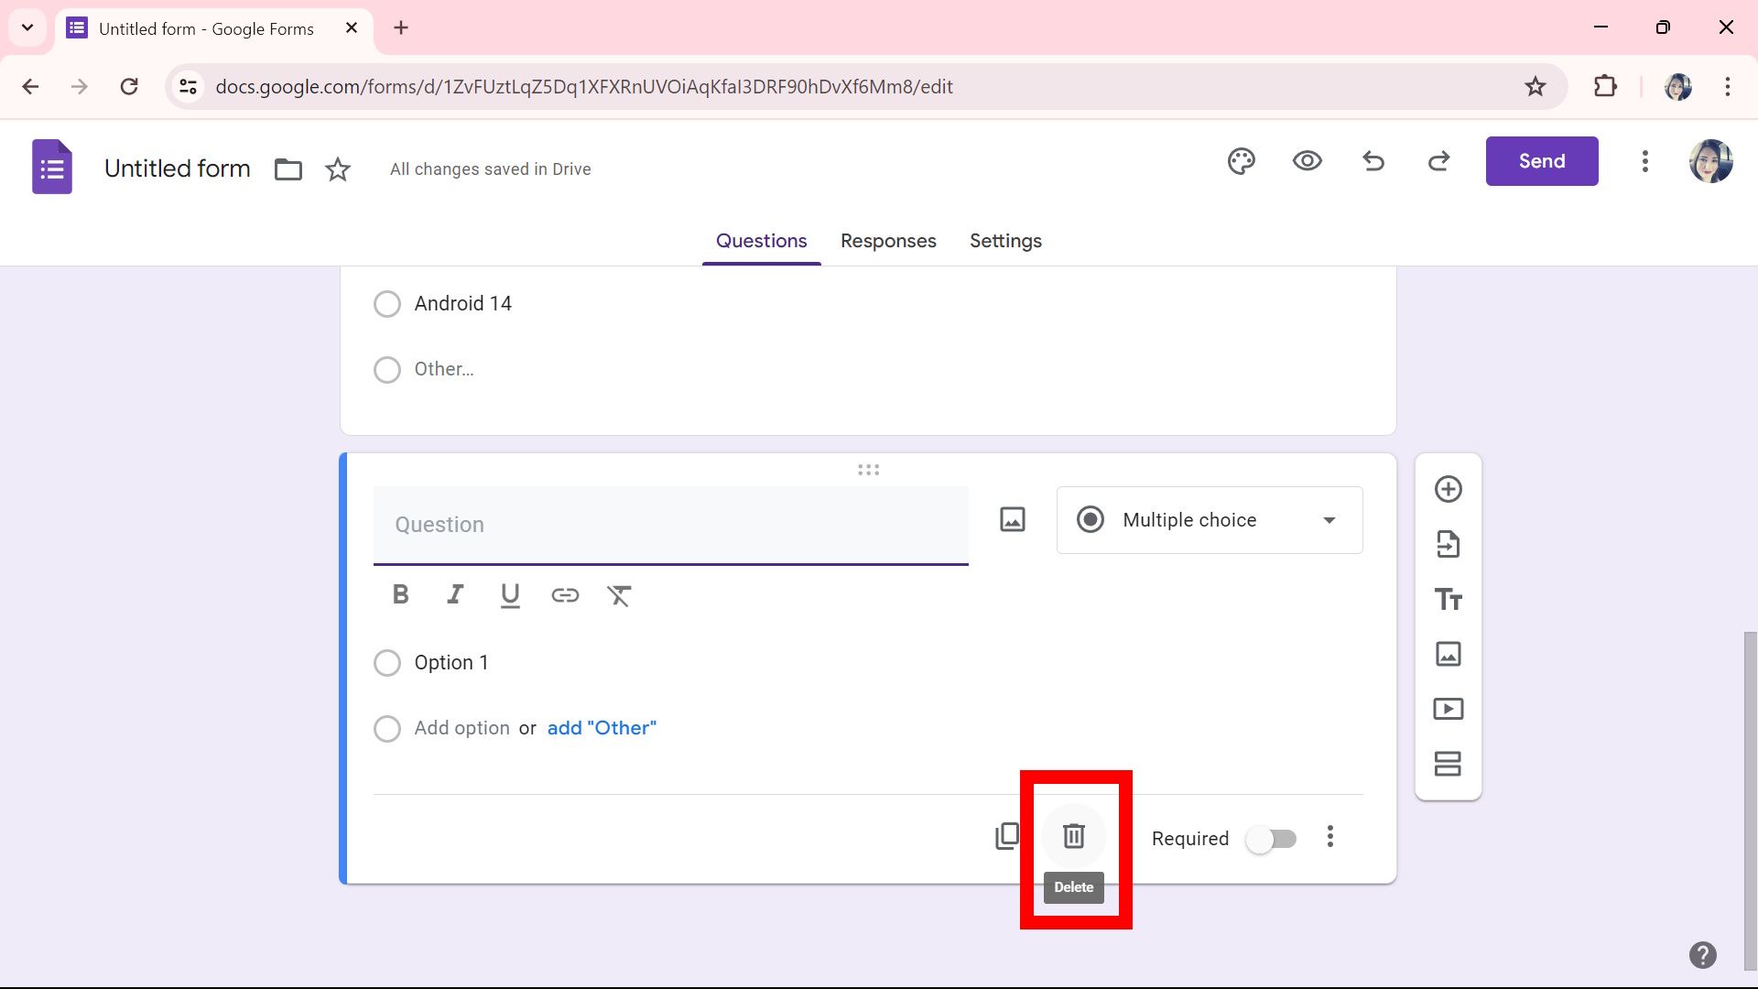1758x989 pixels.
Task: Click the Undo icon
Action: click(1373, 161)
